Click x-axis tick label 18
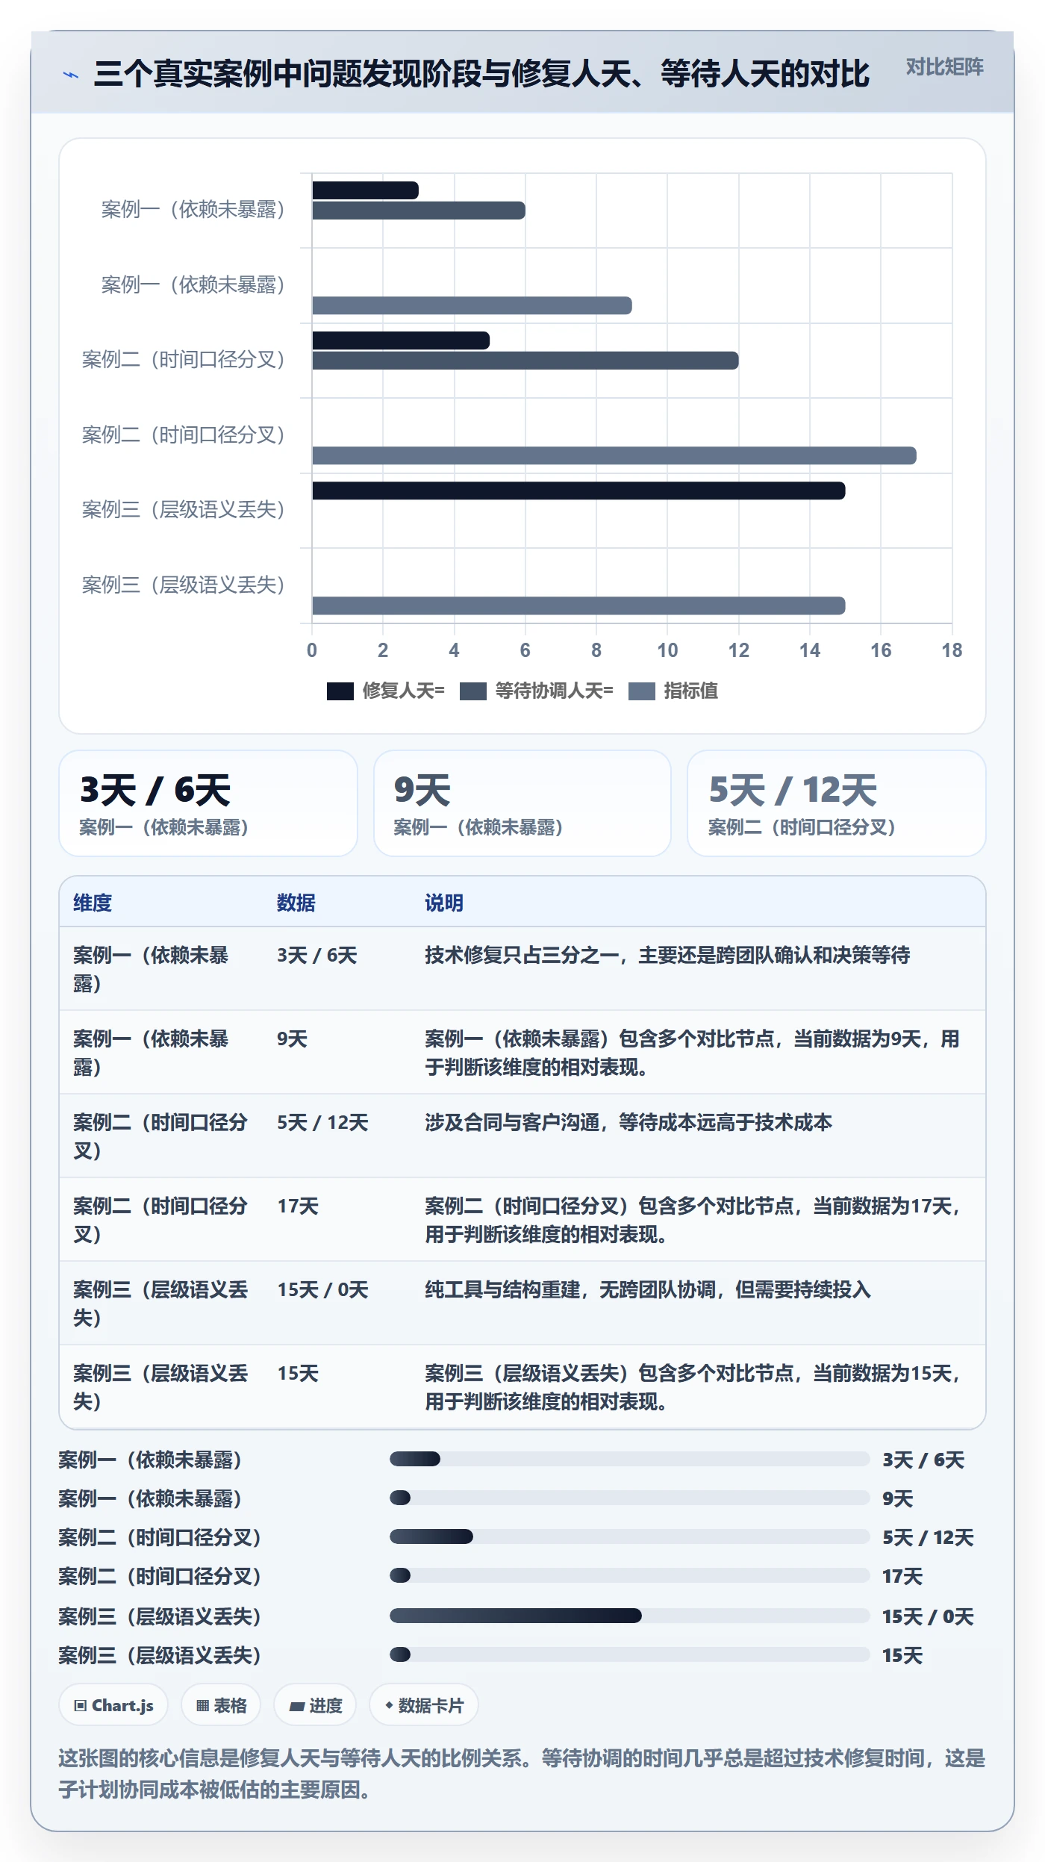The image size is (1045, 1862). (952, 650)
